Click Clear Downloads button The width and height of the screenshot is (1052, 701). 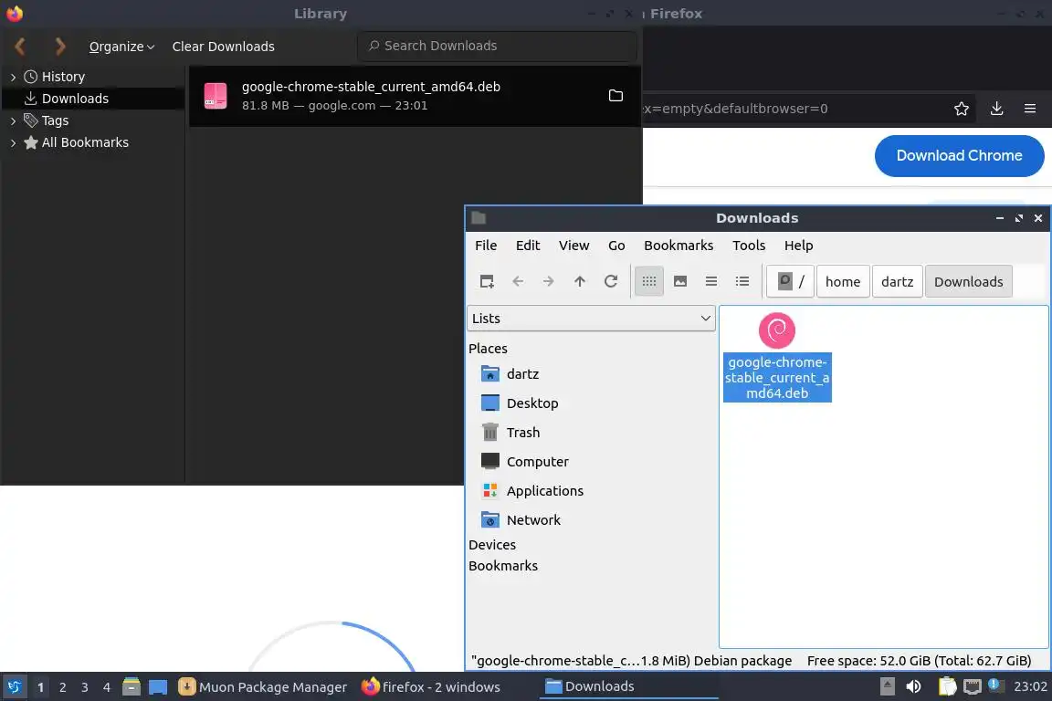pos(224,47)
